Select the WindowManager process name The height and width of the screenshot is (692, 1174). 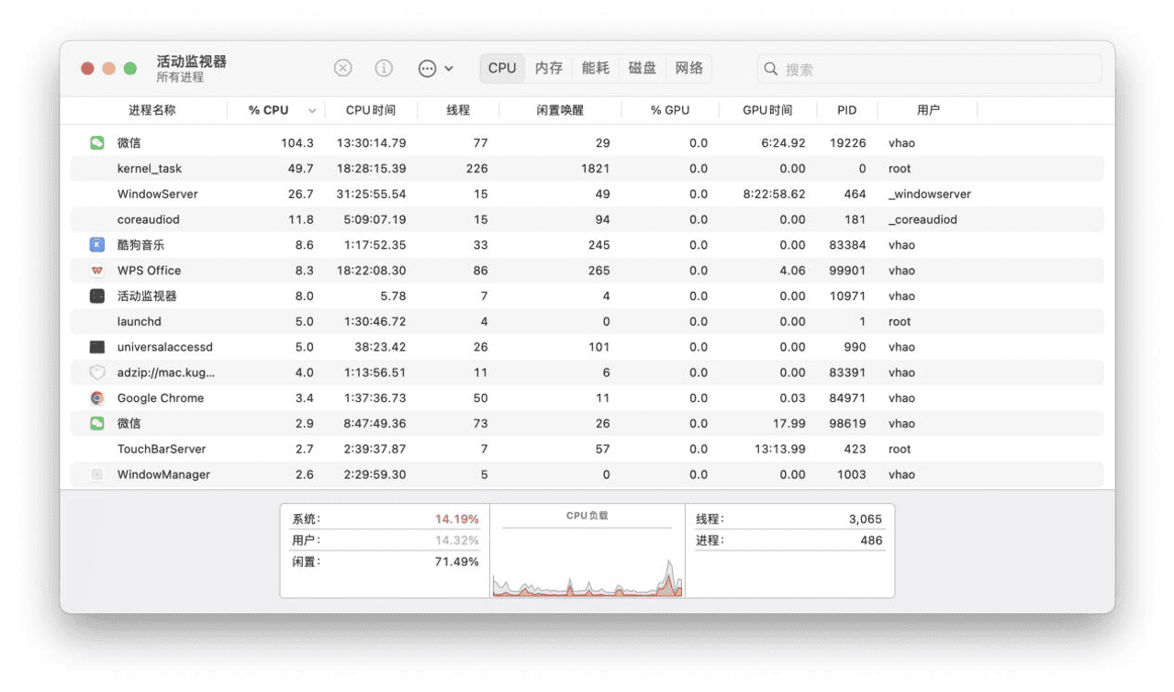tap(163, 474)
